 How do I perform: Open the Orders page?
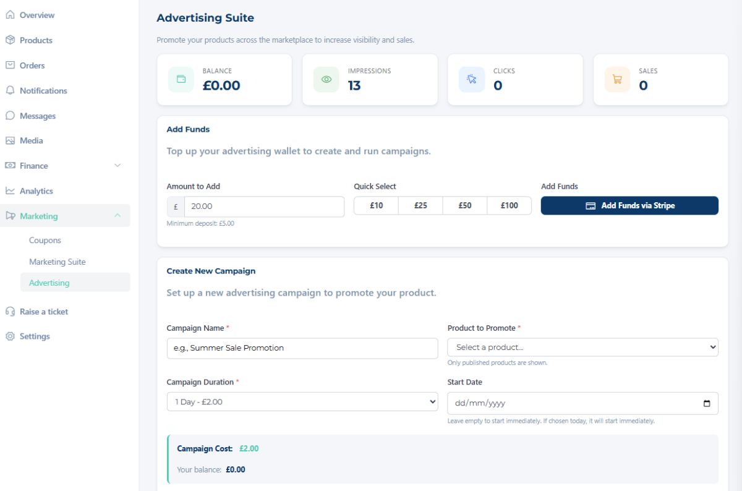coord(32,66)
